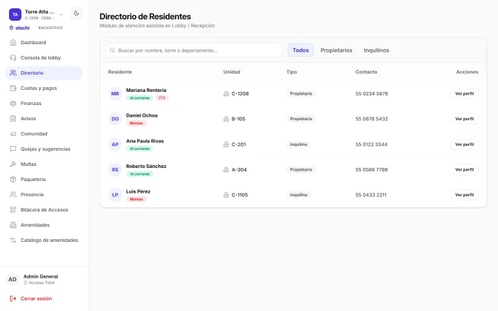Click Luis Pérez's Moroso status badge
Viewport: 498px width, 311px height.
(136, 199)
